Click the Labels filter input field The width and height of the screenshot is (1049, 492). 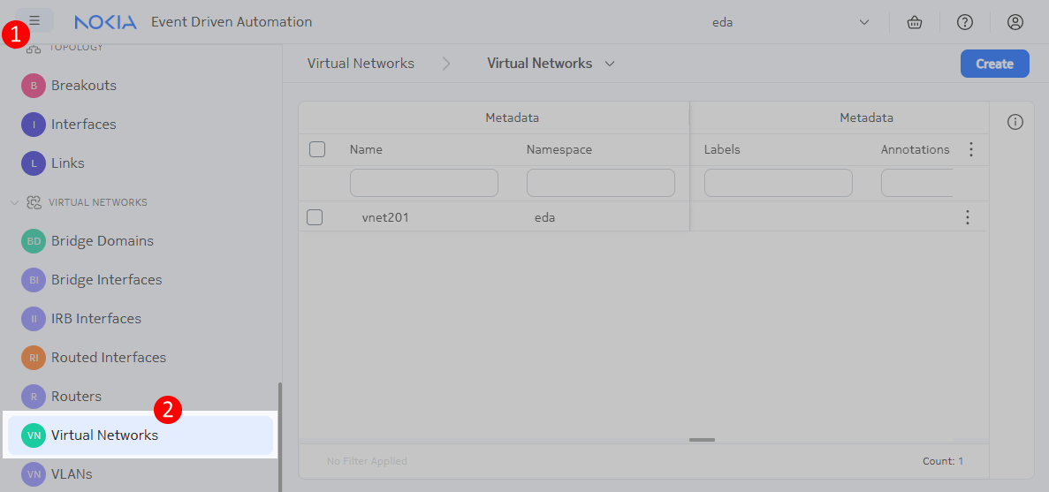pos(778,183)
